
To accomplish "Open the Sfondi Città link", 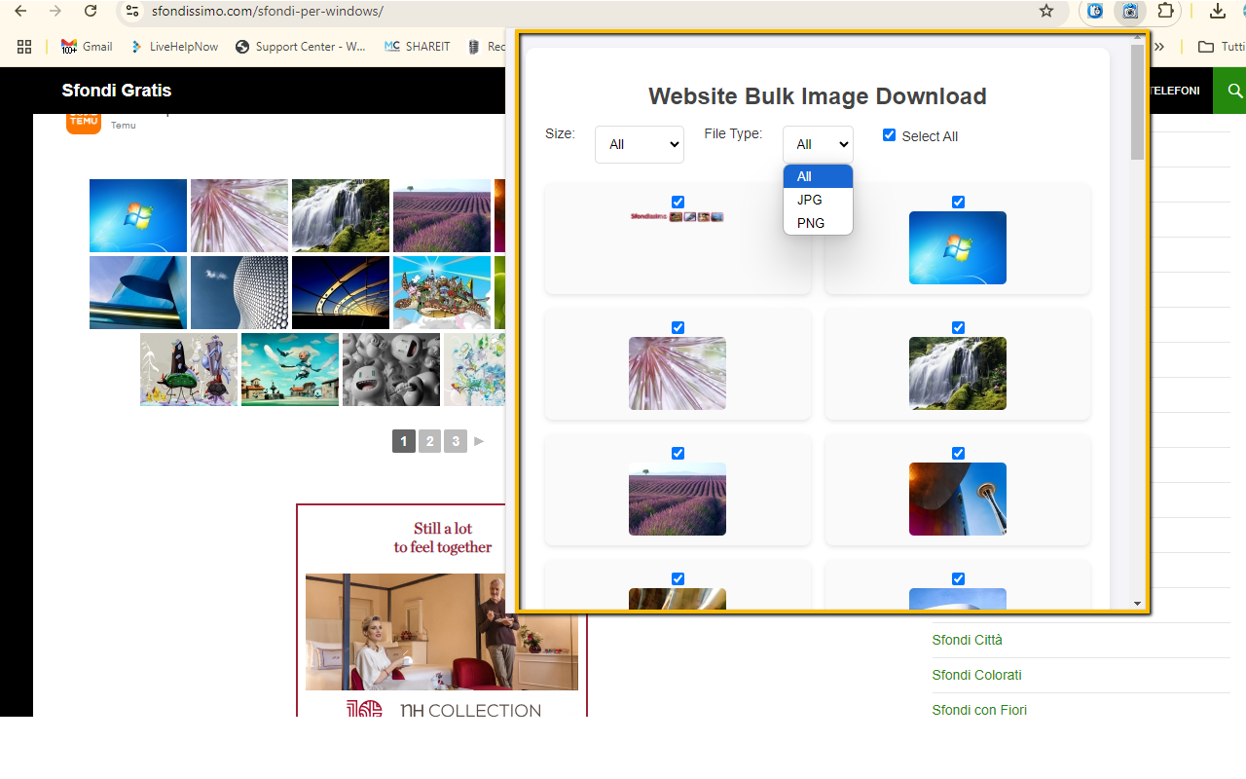I will [967, 640].
